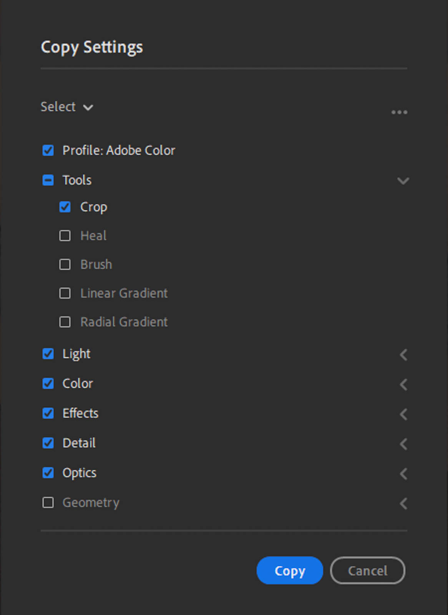Click the Cancel button
448x615 pixels.
coord(367,571)
